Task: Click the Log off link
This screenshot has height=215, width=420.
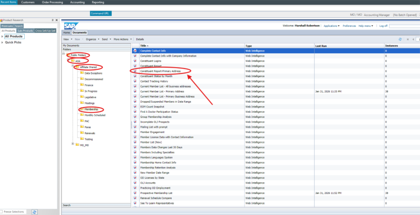Action: tap(383, 26)
